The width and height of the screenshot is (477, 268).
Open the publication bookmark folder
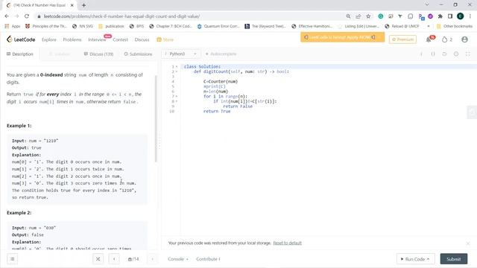pos(111,27)
